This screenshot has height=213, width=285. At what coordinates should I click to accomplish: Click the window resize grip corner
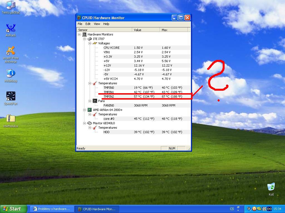(x=189, y=149)
